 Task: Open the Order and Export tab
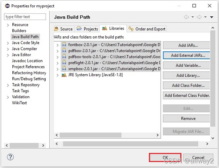pyautogui.click(x=147, y=29)
